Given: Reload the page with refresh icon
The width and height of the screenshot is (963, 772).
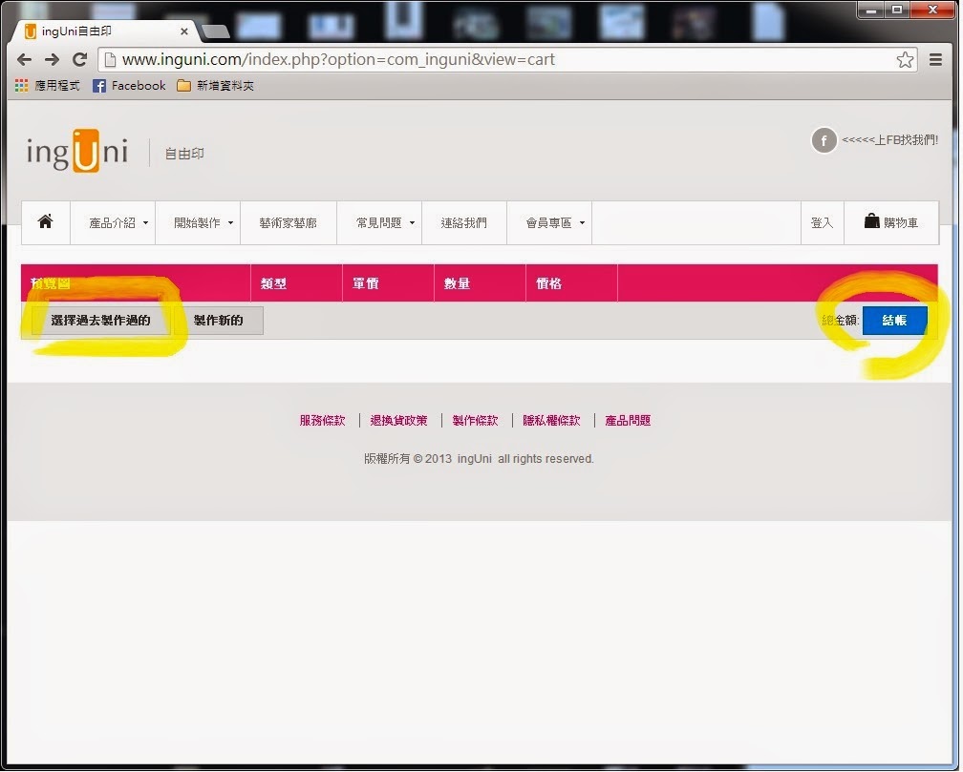Looking at the screenshot, I should (x=80, y=59).
